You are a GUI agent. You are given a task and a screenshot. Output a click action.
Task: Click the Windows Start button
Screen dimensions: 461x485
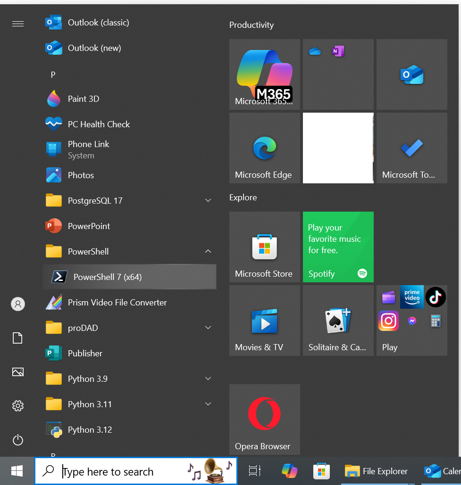point(17,471)
